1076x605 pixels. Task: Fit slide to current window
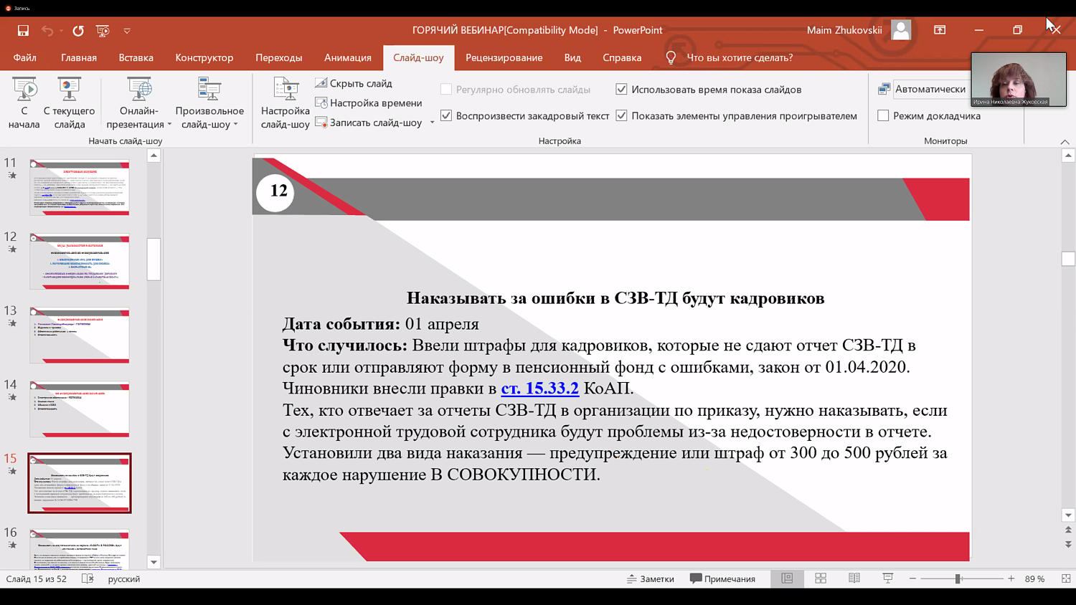coord(1066,578)
